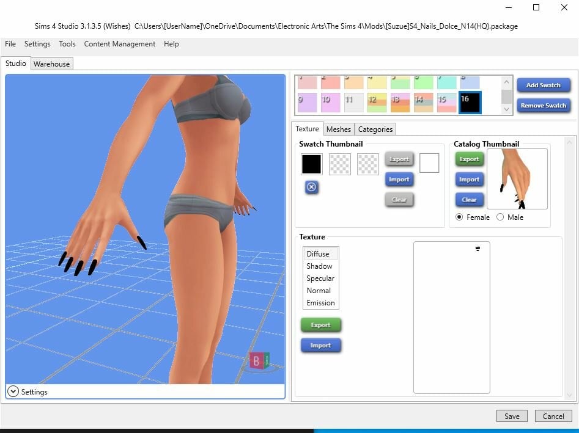Click Clear under Swatch Thumbnail

[x=399, y=200]
